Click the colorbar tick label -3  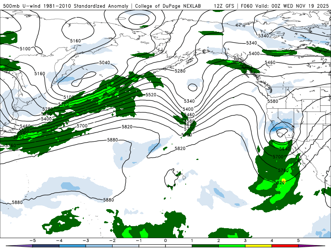86,241
